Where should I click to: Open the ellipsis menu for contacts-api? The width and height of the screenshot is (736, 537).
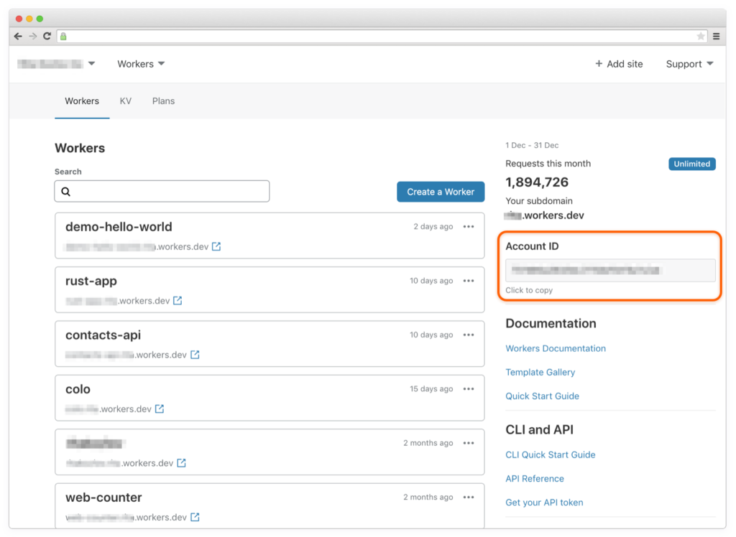point(469,335)
